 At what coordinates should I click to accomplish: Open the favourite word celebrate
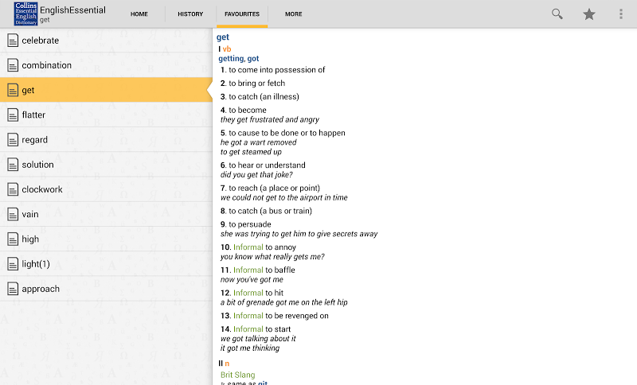point(106,40)
